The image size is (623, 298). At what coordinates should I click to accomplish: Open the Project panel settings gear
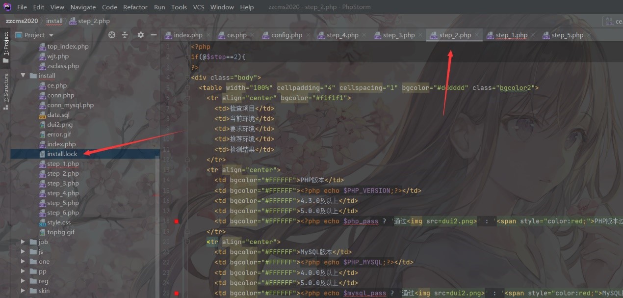[x=141, y=35]
